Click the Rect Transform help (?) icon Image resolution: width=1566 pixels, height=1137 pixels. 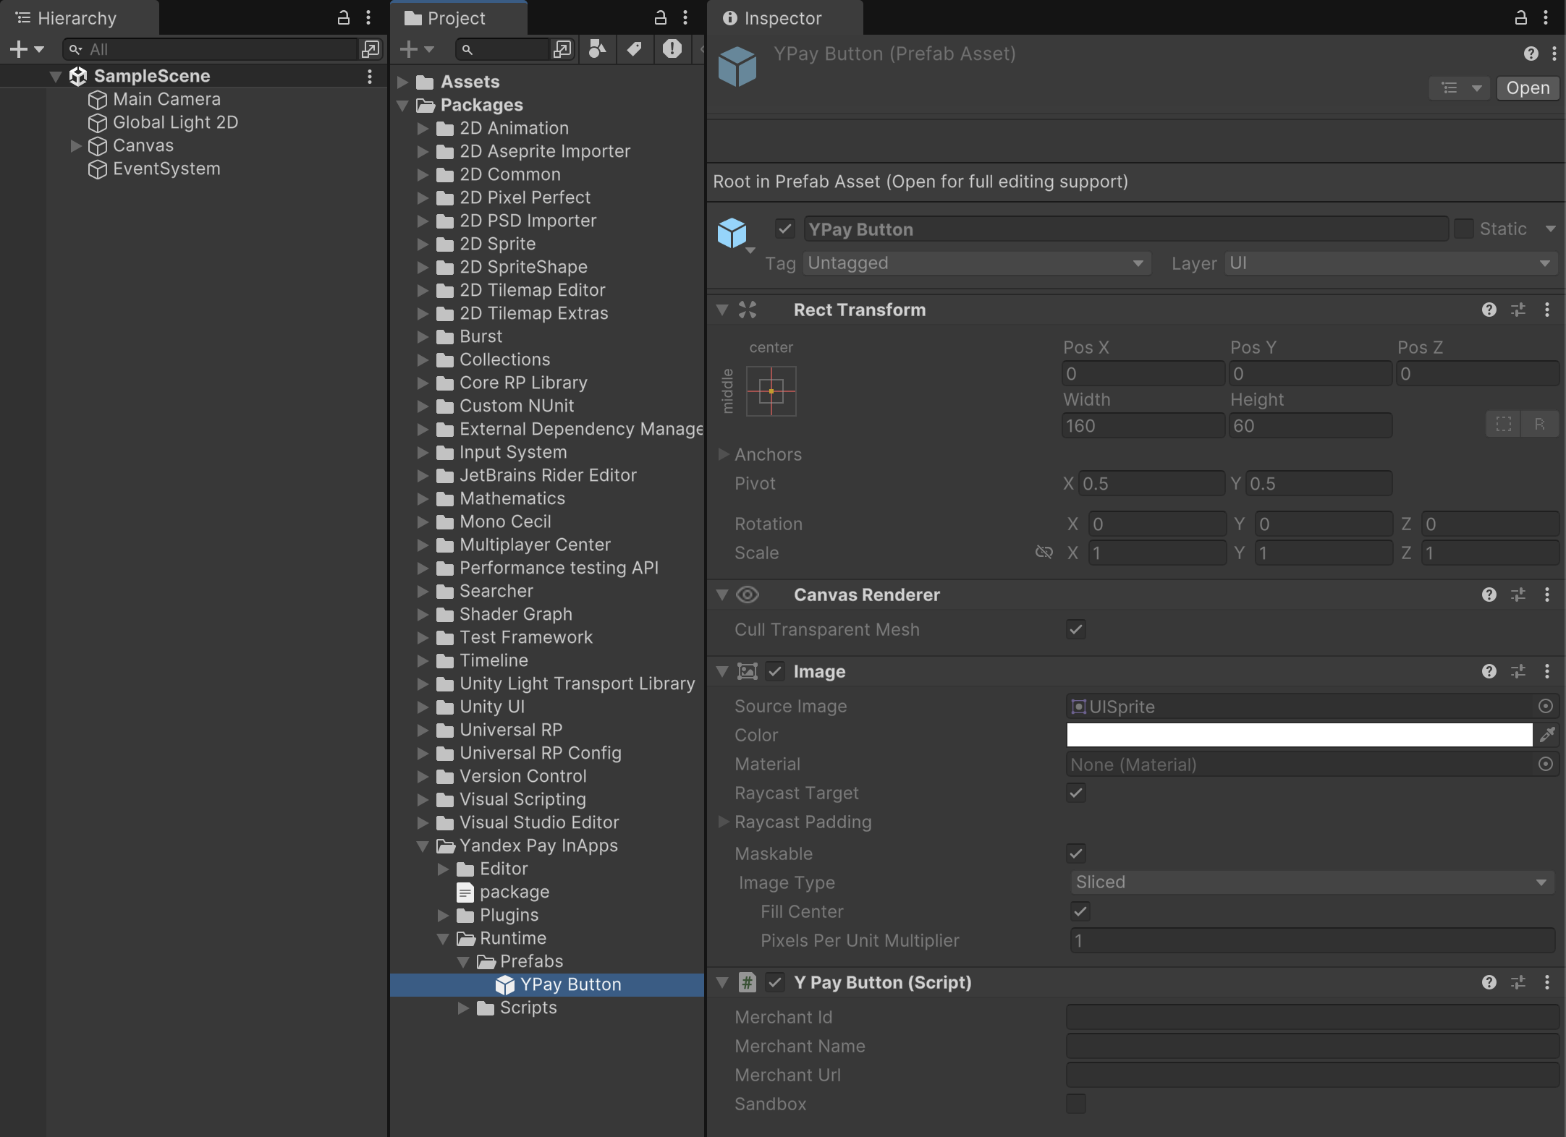pos(1489,310)
